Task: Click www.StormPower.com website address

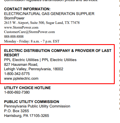Action: pyautogui.click(x=21, y=27)
